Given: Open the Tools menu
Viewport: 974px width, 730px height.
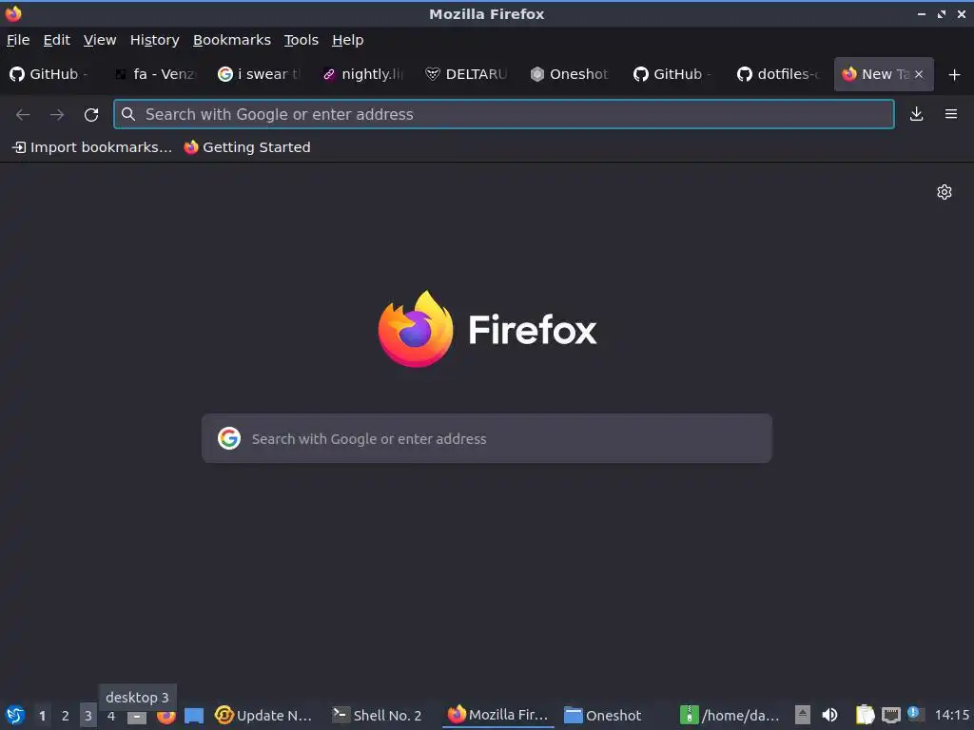Looking at the screenshot, I should [302, 40].
